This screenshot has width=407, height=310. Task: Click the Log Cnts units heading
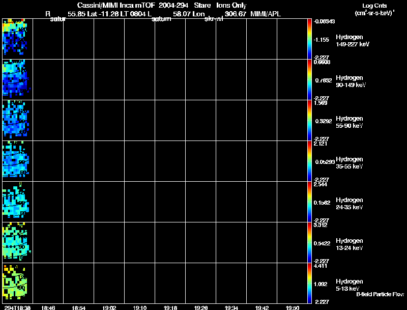(x=374, y=6)
